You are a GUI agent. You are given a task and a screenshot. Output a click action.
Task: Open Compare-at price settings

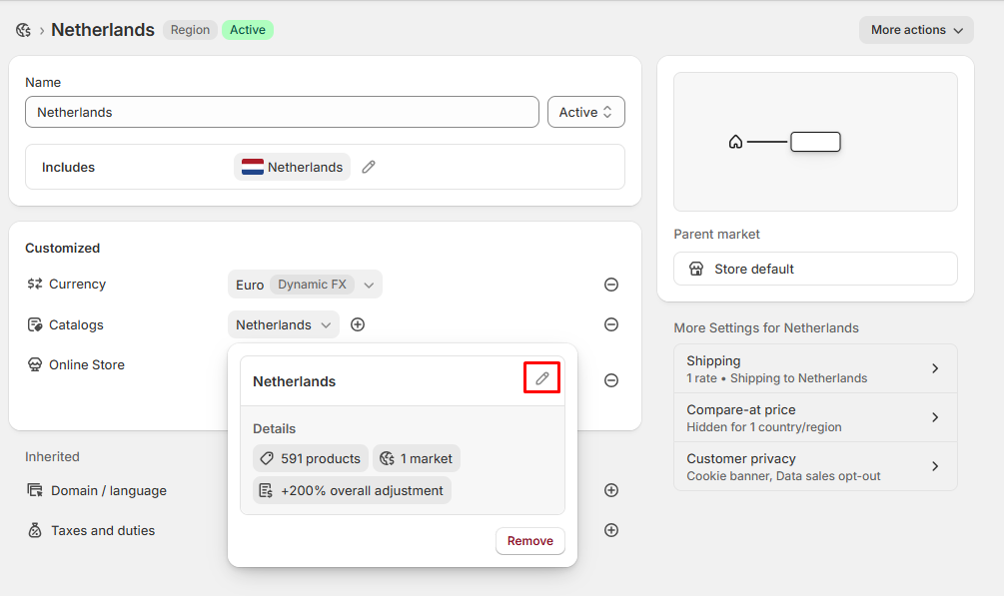(x=815, y=417)
